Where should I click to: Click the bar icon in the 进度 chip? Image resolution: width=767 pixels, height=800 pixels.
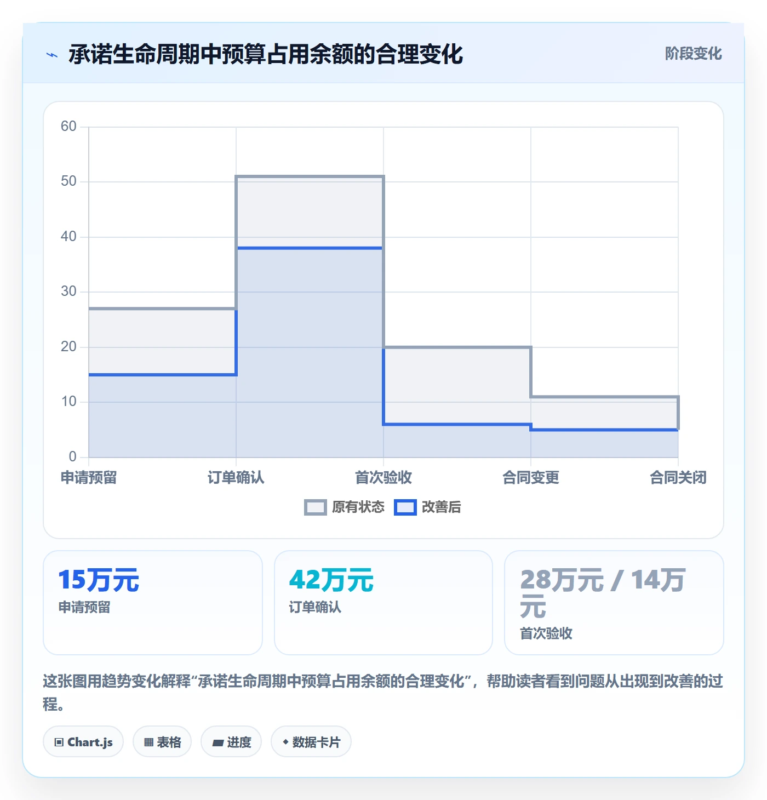point(218,743)
